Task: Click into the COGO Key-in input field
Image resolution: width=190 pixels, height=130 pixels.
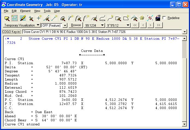Action: tap(102, 32)
